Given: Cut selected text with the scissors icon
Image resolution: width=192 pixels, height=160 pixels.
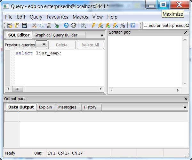Looking at the screenshot, I should (x=34, y=26).
